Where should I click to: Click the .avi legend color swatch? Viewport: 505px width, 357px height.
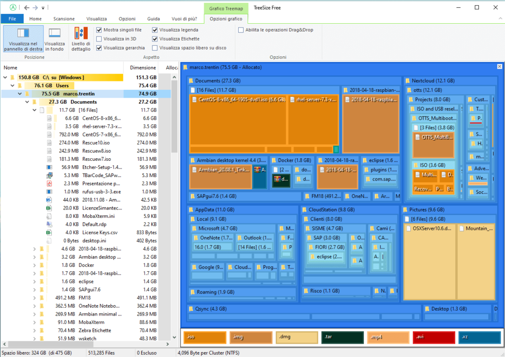(x=434, y=337)
